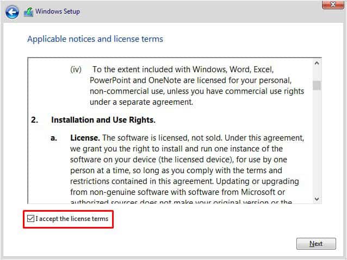Click the subsection letter 'a.'
The image size is (347, 260).
54,138
